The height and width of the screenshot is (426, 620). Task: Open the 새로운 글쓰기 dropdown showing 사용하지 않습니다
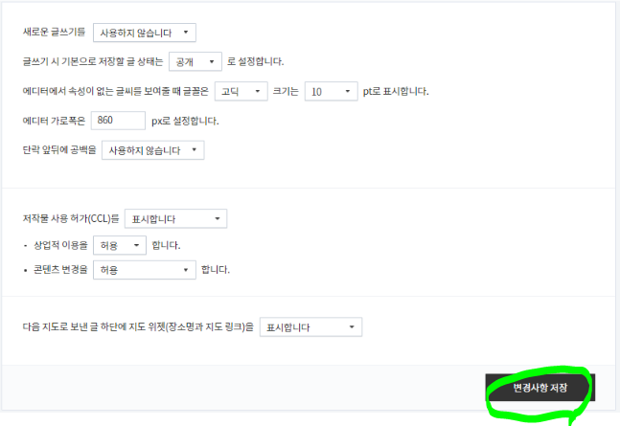coord(145,33)
